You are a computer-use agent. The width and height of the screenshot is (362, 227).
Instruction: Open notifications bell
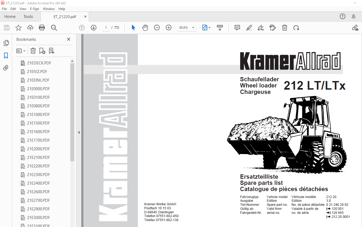354,16
